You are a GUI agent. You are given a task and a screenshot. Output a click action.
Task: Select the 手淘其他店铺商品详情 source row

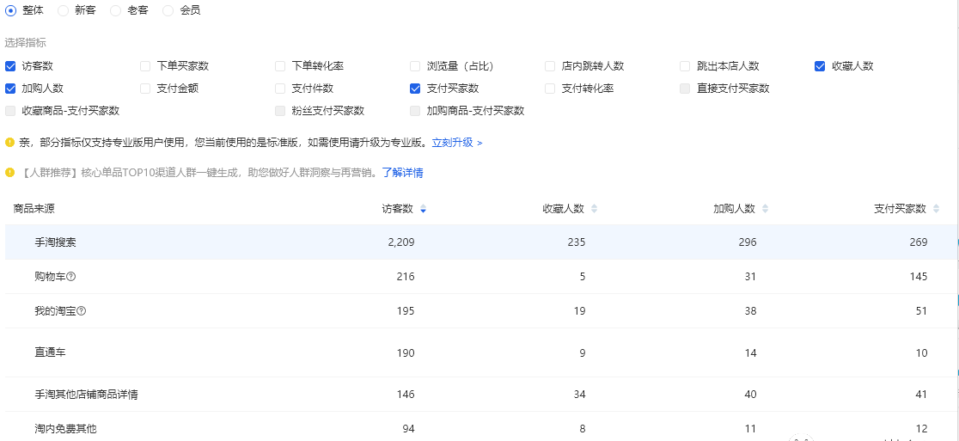click(x=479, y=395)
